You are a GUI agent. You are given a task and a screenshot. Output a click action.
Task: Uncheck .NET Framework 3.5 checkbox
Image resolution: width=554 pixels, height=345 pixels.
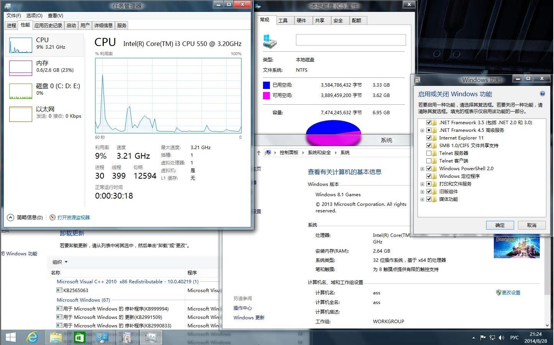(x=429, y=123)
